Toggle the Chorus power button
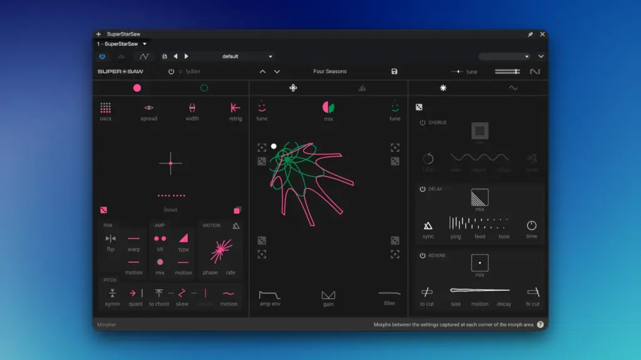Image resolution: width=641 pixels, height=360 pixels. coord(423,122)
